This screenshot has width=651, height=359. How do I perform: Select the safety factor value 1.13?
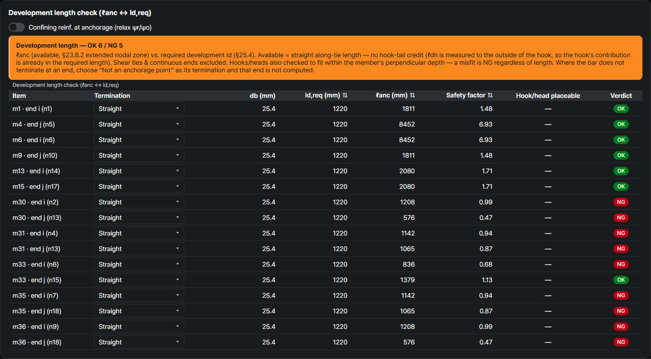pos(486,280)
